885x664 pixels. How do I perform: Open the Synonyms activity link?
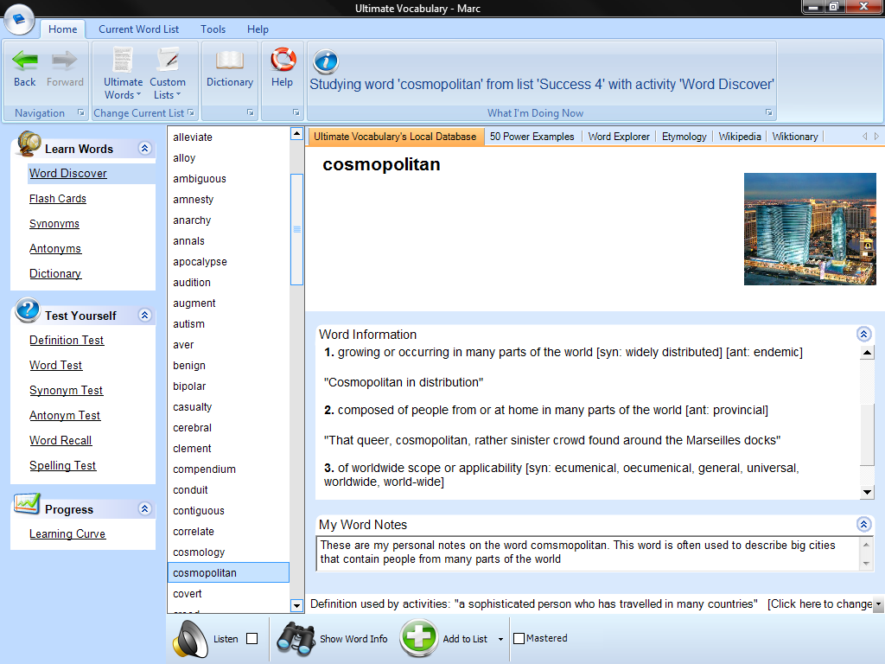tap(54, 224)
